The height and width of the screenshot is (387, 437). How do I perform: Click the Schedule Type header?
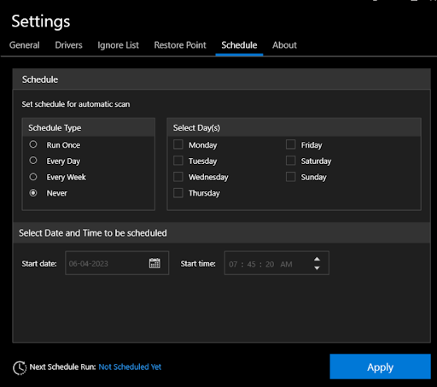pyautogui.click(x=55, y=128)
